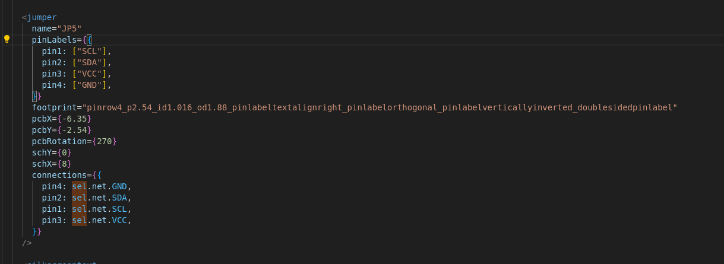Click the "VCC" string in pinLabels

pos(92,74)
